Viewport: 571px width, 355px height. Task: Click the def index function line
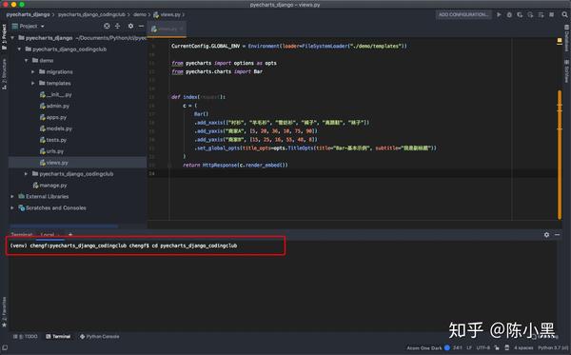point(198,97)
